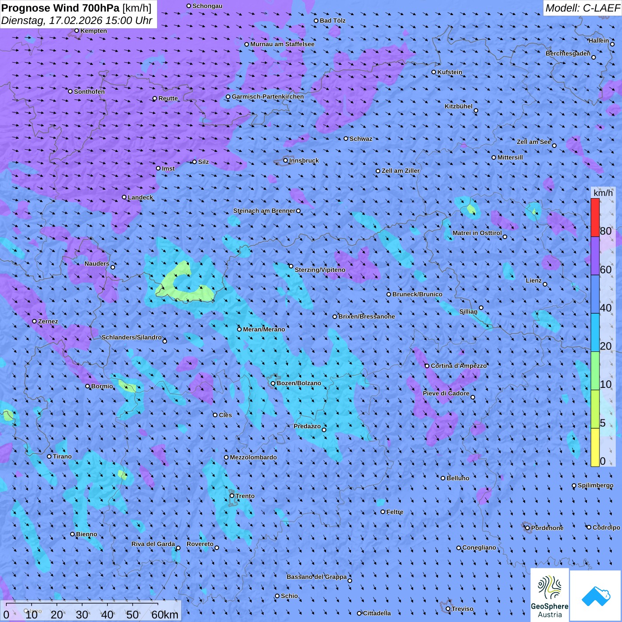Click the Hallein label
The height and width of the screenshot is (622, 622).
coord(598,40)
